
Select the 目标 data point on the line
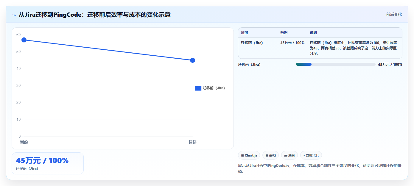(192, 60)
